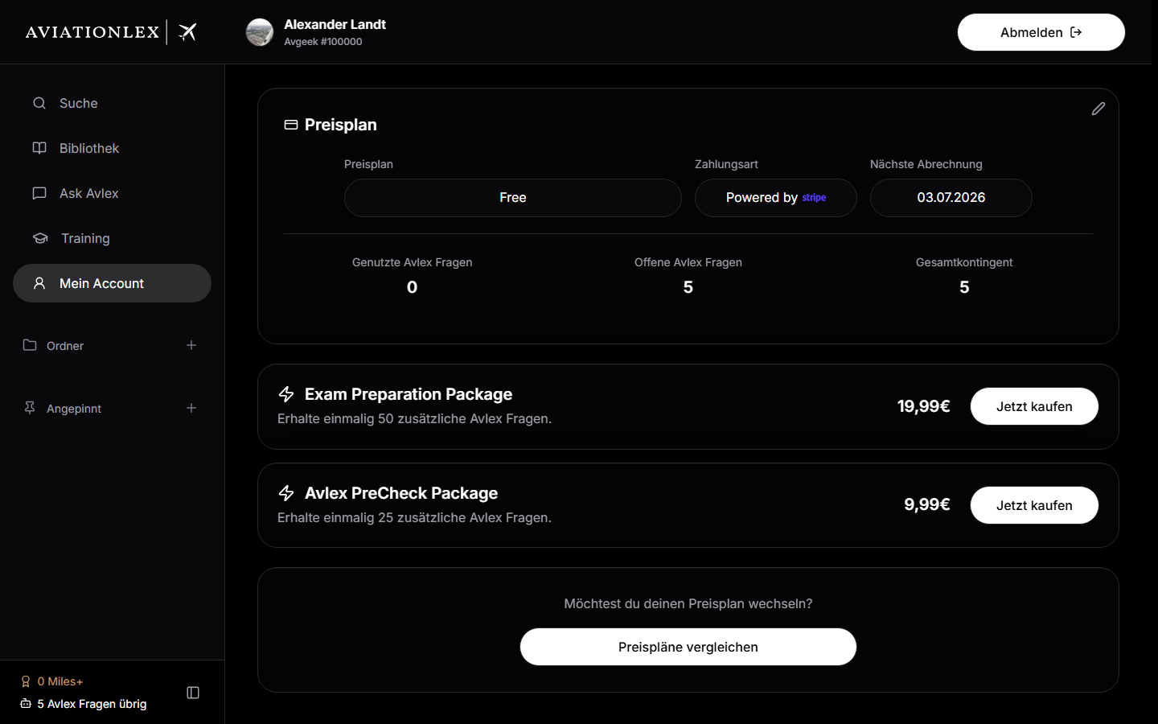Buy the Avlex PreCheck Package

coord(1034,505)
